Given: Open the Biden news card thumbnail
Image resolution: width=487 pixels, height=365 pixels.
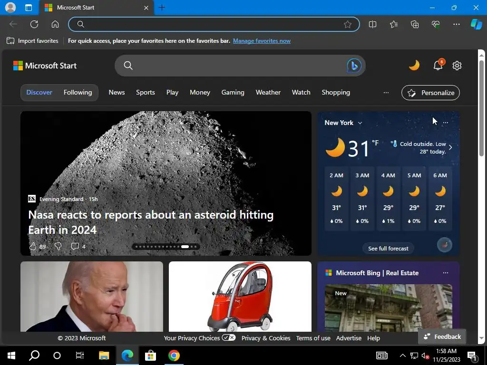Looking at the screenshot, I should pos(92,297).
